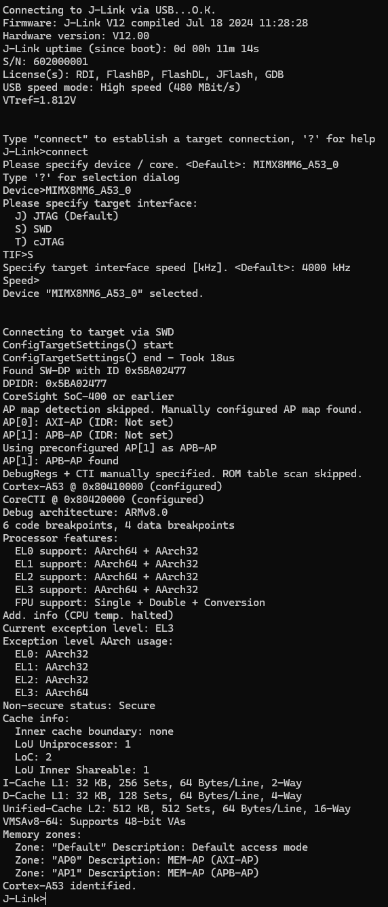This screenshot has height=907, width=388.
Task: Click the 'DPIDR: 0x5BA02477' line
Action: coord(55,384)
